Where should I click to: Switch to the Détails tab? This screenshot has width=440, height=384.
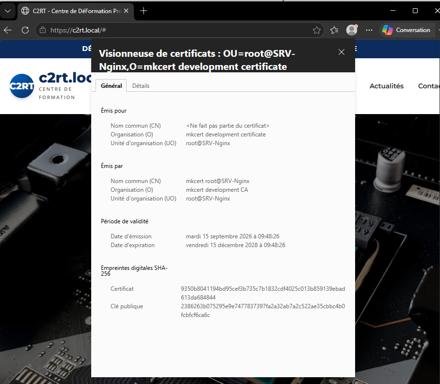pos(141,85)
